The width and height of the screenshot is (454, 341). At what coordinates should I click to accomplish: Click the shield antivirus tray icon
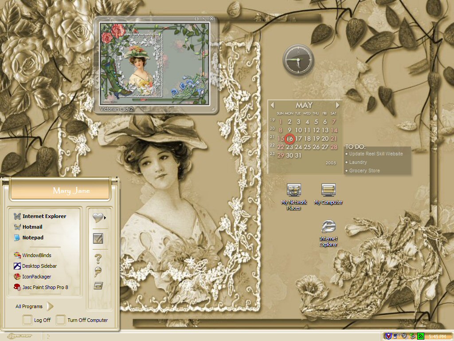388,336
